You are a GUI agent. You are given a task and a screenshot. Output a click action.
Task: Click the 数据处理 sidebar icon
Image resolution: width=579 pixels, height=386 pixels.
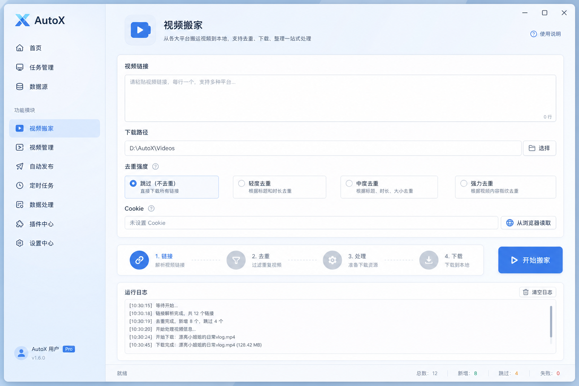pyautogui.click(x=20, y=205)
